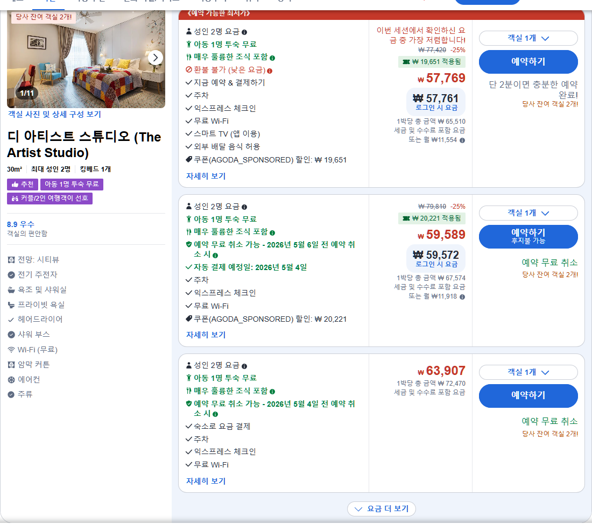The height and width of the screenshot is (524, 592).
Task: Click 헤어드라이어 amenity text
Action: click(40, 320)
